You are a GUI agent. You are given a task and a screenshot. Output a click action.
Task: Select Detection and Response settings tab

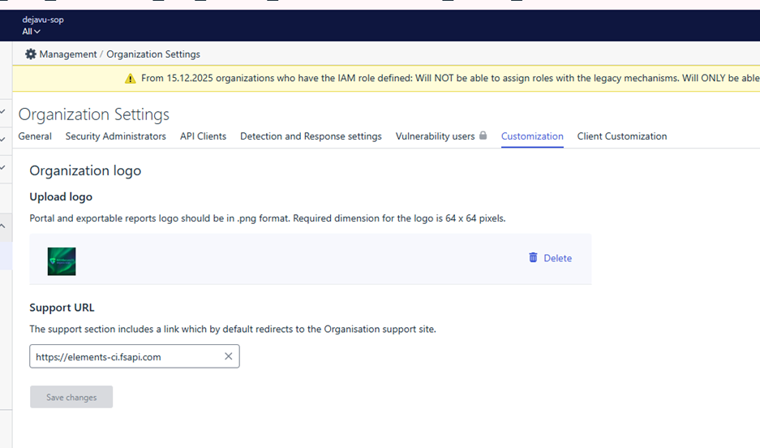pos(311,136)
